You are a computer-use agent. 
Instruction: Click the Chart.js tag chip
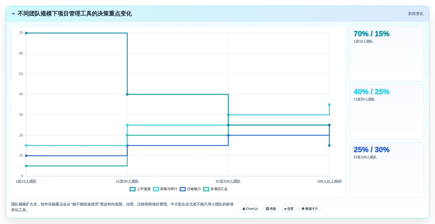pos(250,209)
